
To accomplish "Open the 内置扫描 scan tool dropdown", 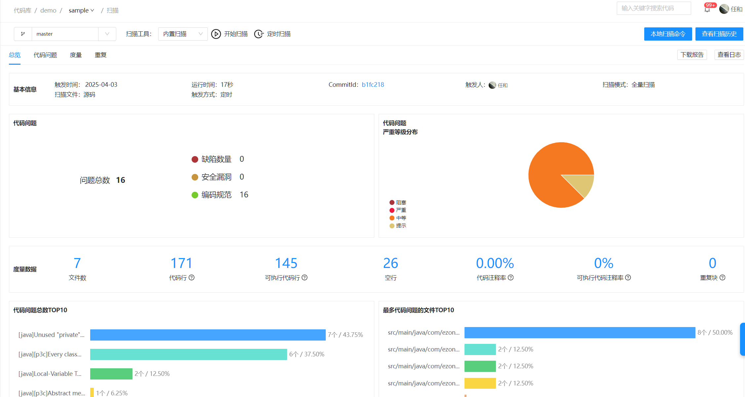I will [183, 34].
